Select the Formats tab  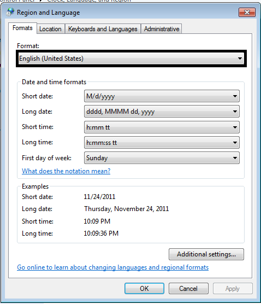click(22, 28)
